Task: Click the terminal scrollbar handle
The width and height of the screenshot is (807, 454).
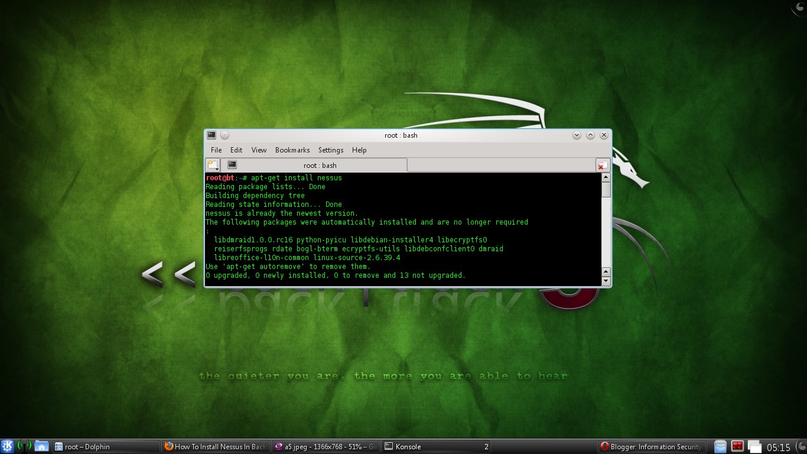Action: (606, 190)
